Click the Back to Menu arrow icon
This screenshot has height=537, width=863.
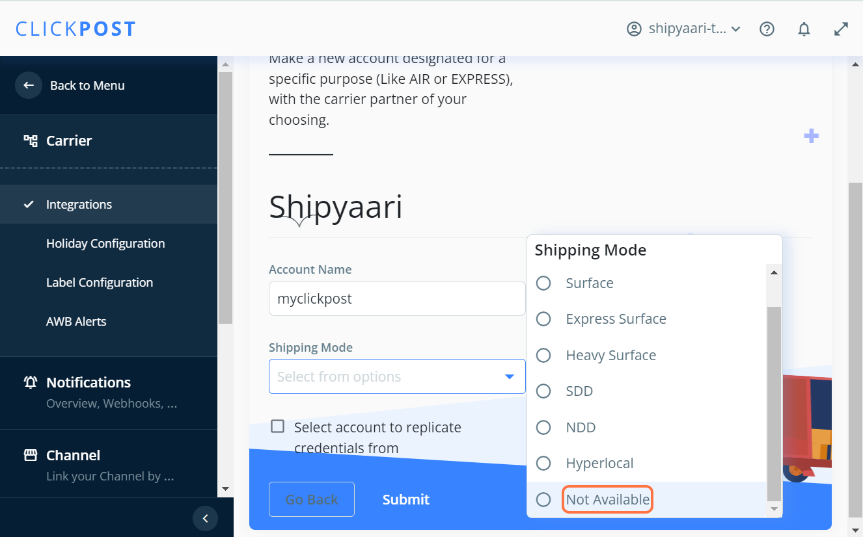(29, 85)
